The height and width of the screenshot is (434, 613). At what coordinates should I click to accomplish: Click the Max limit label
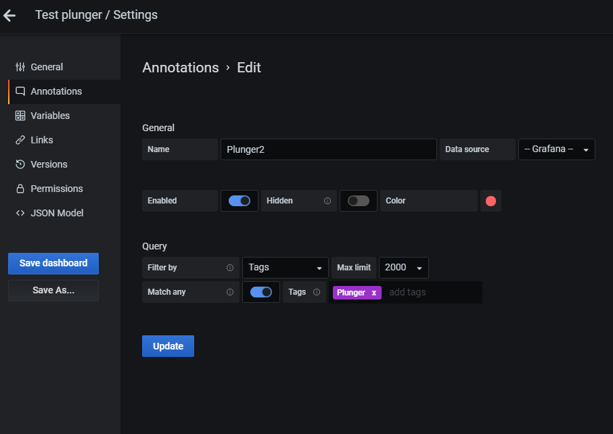click(354, 268)
